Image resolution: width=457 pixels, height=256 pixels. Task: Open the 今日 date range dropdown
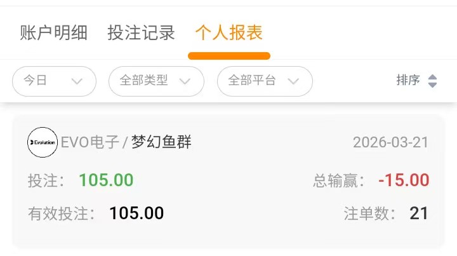pyautogui.click(x=54, y=81)
